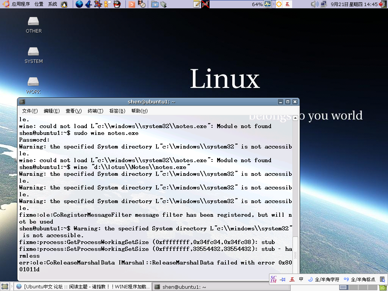Switch to the Ubuntu中文 论坛 browser taskbar button
The width and height of the screenshot is (388, 291).
pyautogui.click(x=83, y=286)
